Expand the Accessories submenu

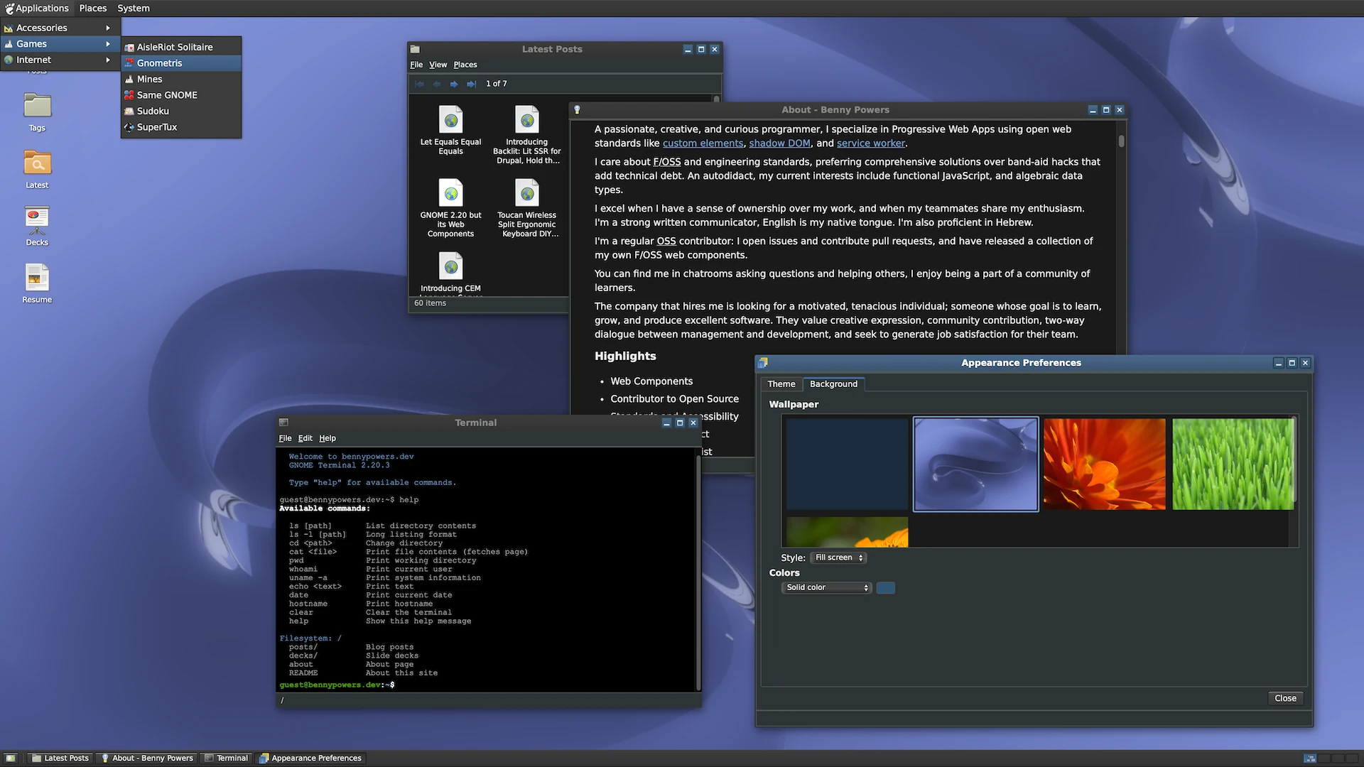(x=58, y=28)
